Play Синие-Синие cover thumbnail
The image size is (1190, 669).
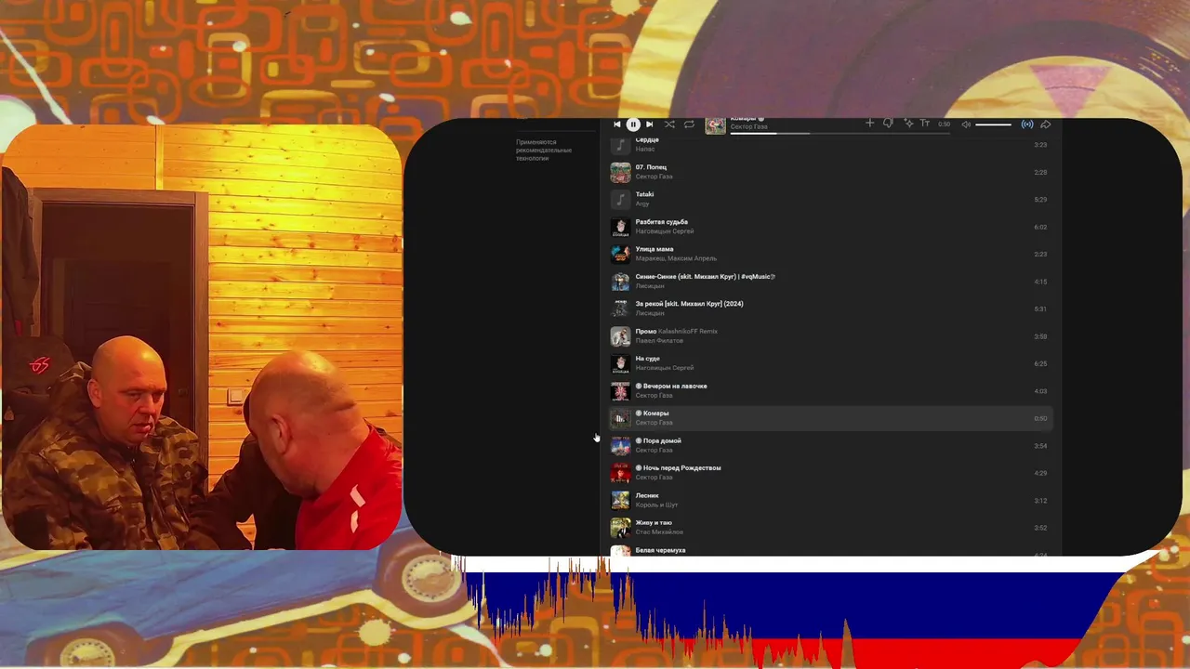[x=620, y=282]
